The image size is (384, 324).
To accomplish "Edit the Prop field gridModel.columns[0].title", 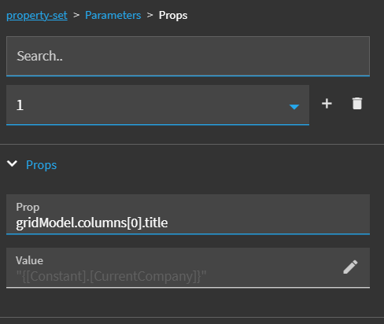I will pos(188,214).
